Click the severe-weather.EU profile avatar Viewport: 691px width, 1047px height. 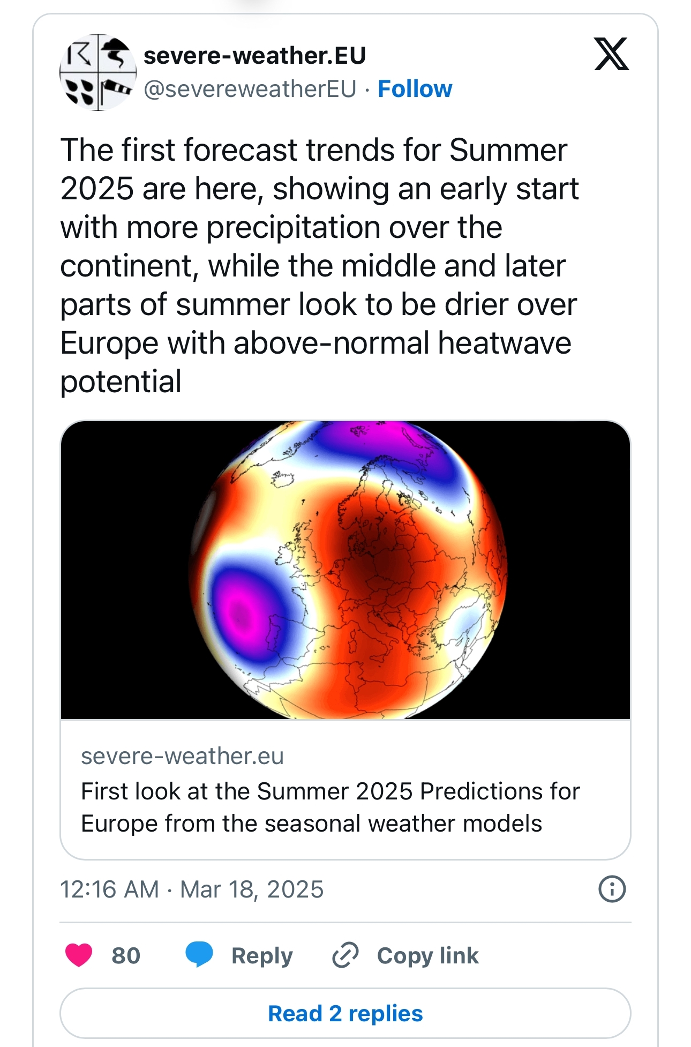pyautogui.click(x=97, y=72)
